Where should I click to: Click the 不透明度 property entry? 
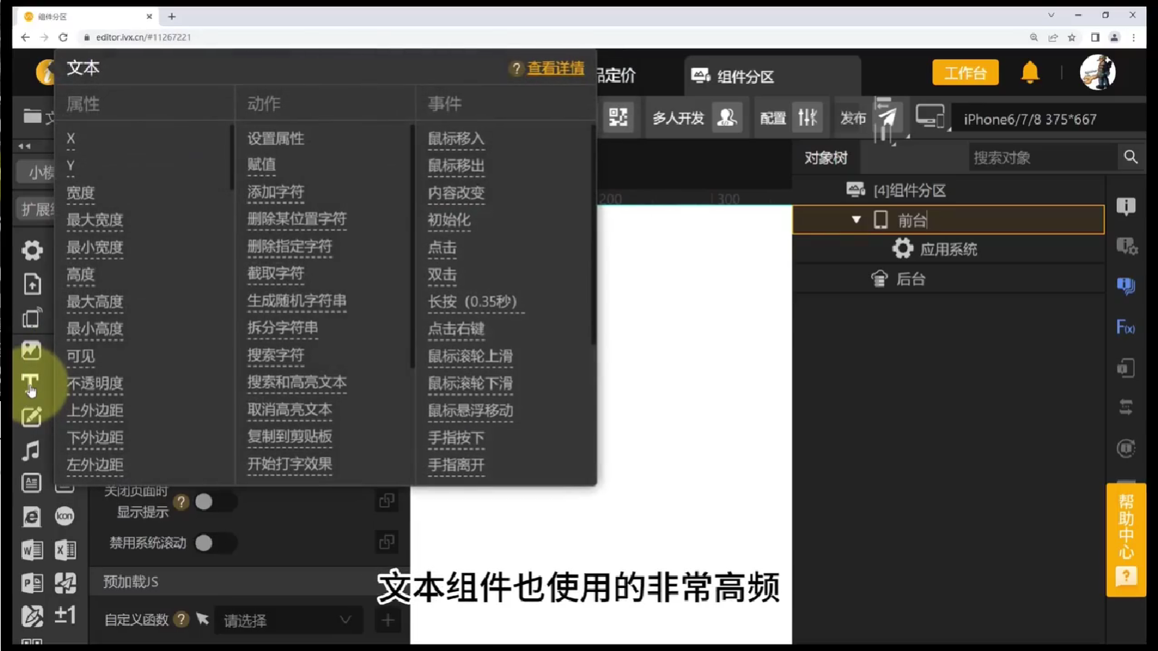[x=95, y=384]
